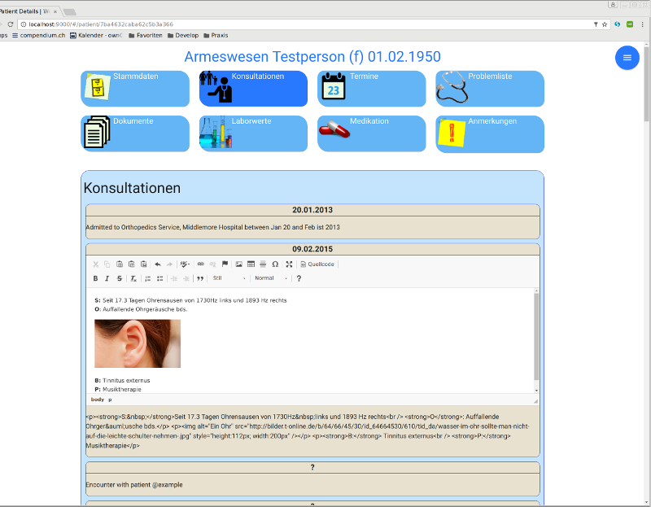651x507 pixels.
Task: Toggle block quote formatting
Action: pos(200,278)
